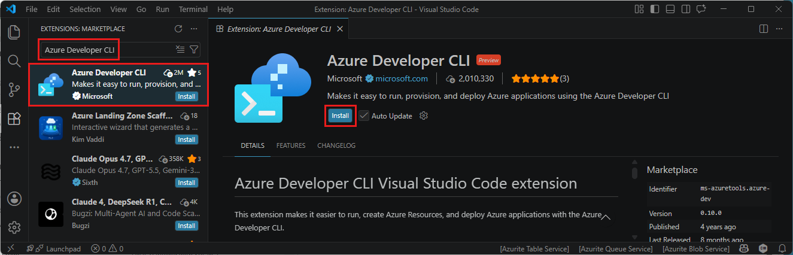
Task: Split the editor right
Action: pyautogui.click(x=764, y=29)
